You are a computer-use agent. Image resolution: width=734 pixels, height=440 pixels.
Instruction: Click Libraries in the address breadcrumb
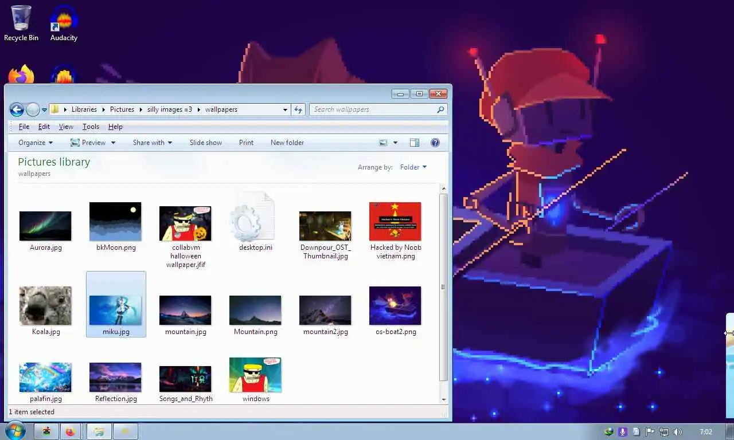84,109
